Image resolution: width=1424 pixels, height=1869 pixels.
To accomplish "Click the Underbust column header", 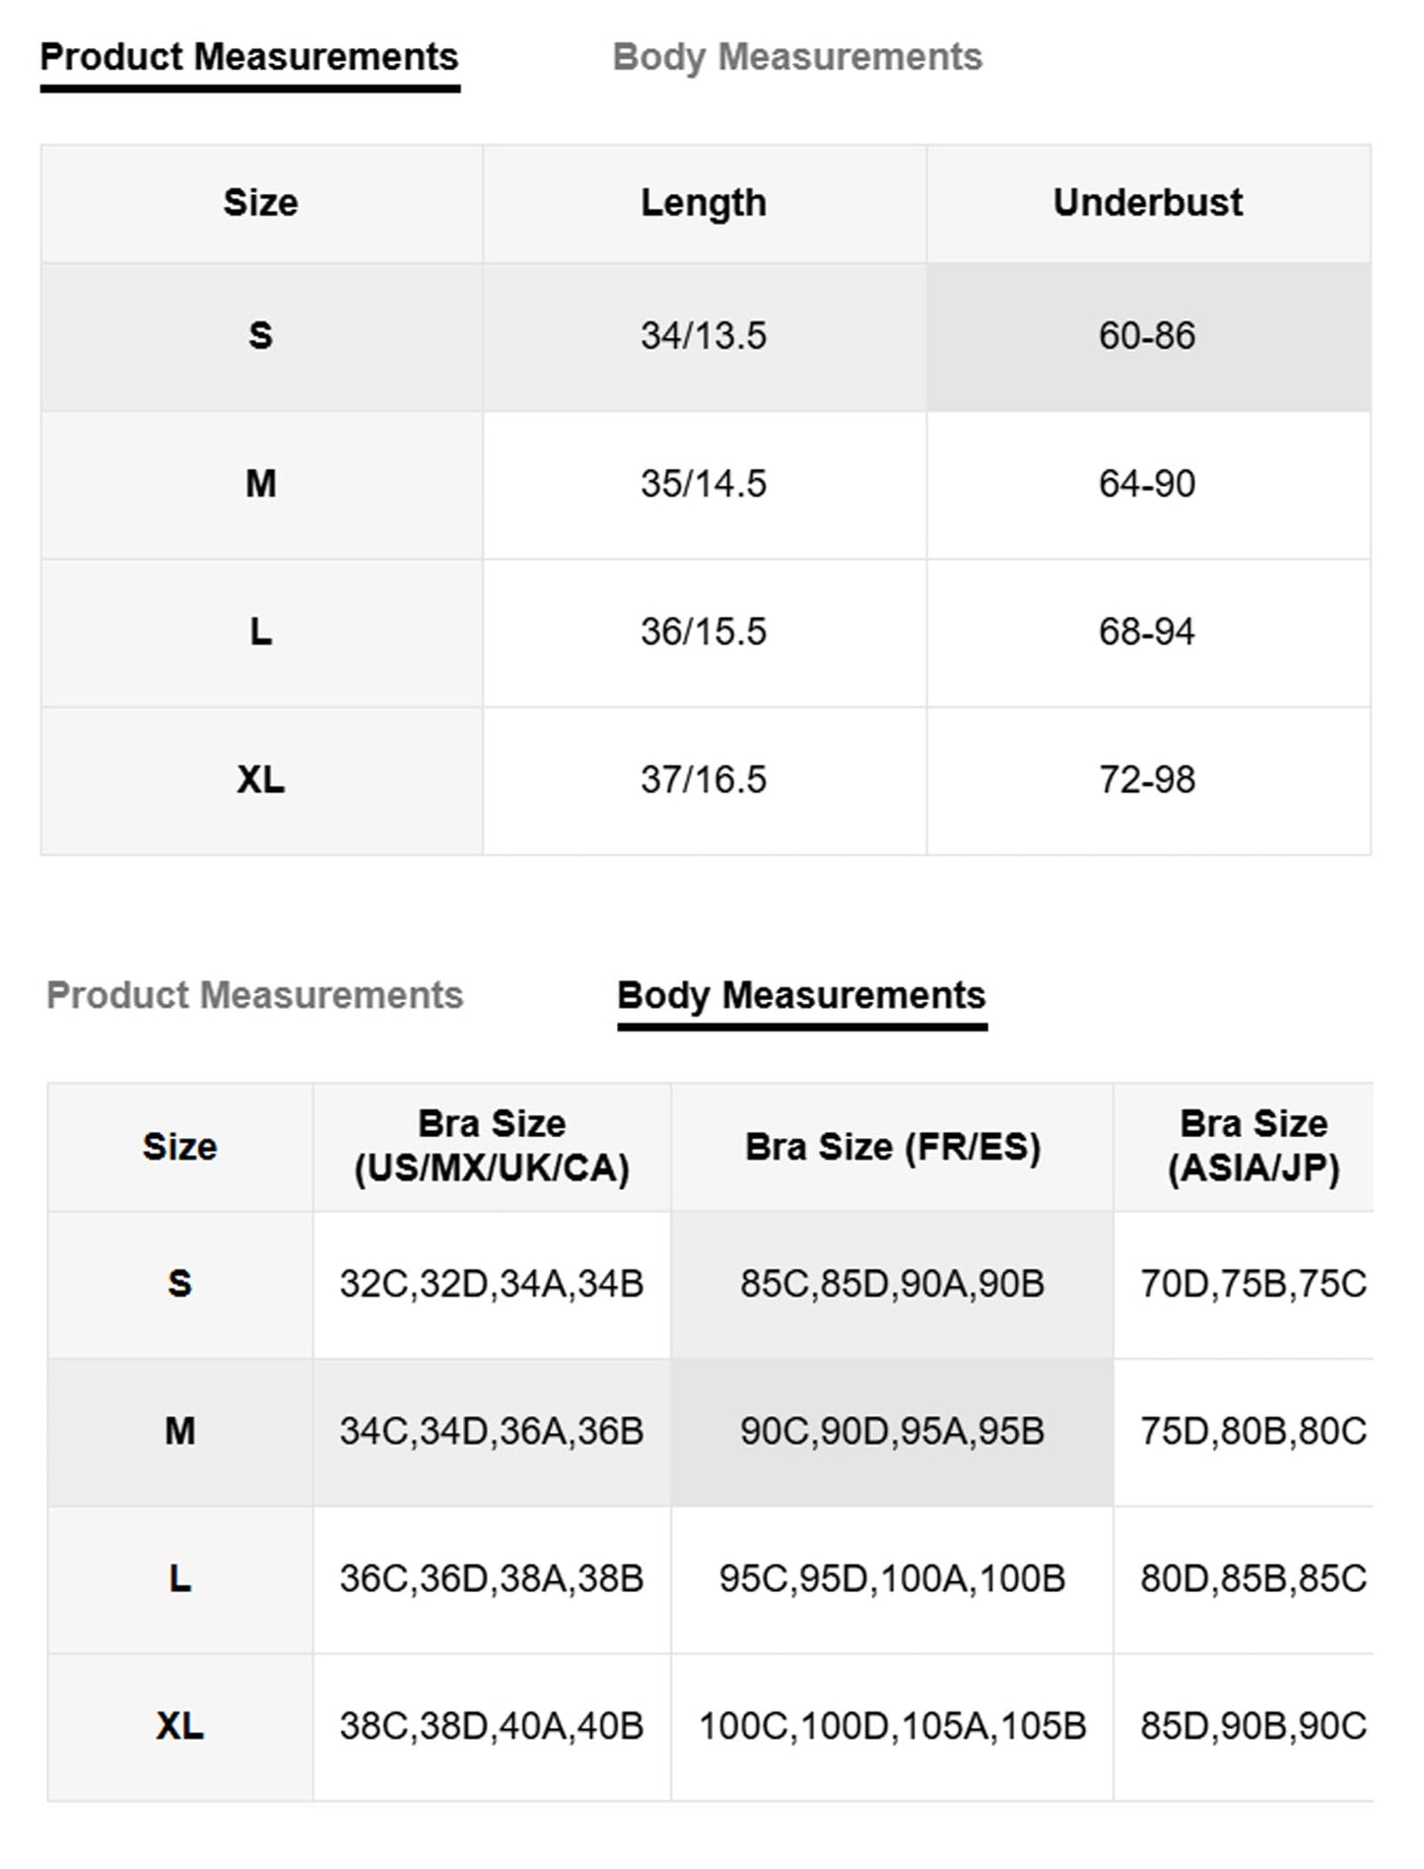I will [x=1148, y=203].
